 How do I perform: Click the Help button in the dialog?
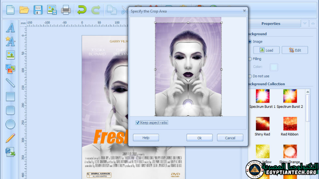tap(146, 138)
